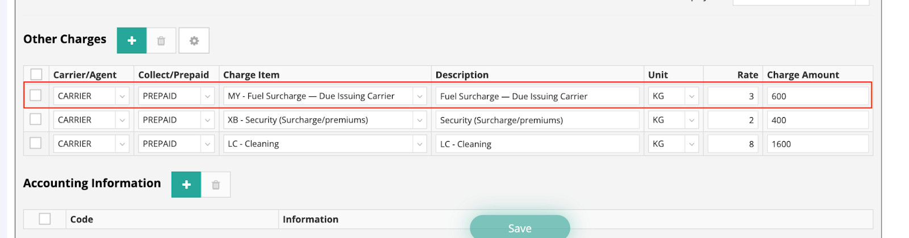Click the Other Charges delete trash icon
Screen dimensions: 909x238
161,41
